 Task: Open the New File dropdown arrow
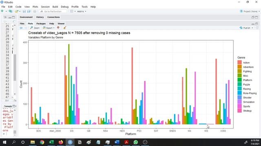pos(6,11)
